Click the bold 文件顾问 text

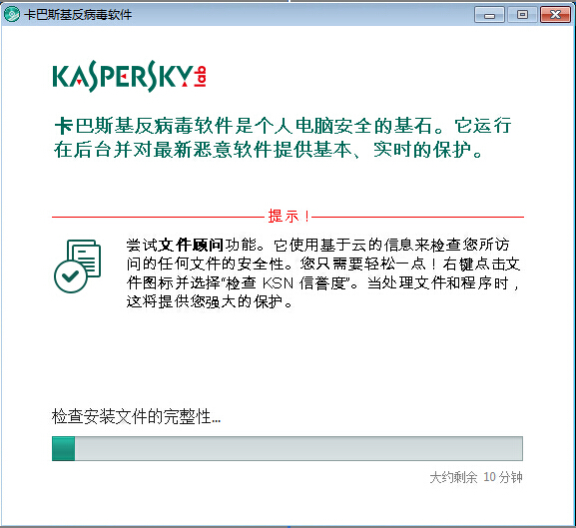pos(191,245)
